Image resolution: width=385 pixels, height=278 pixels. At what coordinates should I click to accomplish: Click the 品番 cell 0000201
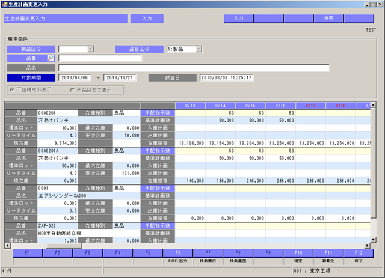58,113
